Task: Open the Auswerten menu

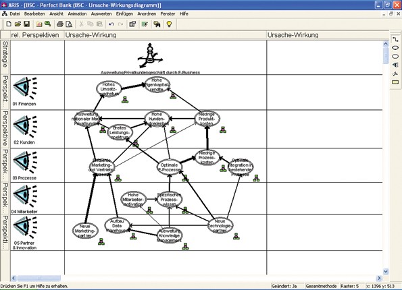Action: click(x=101, y=13)
